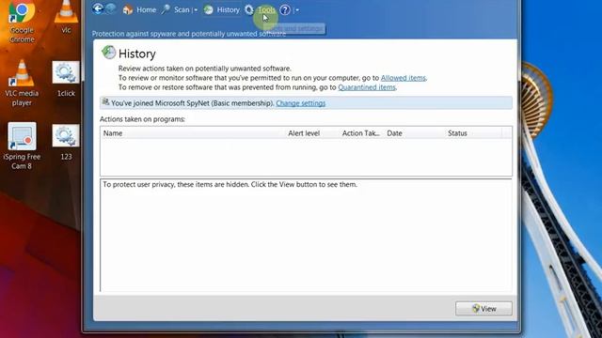
Task: Click the SpyNet membership icon
Action: [105, 102]
